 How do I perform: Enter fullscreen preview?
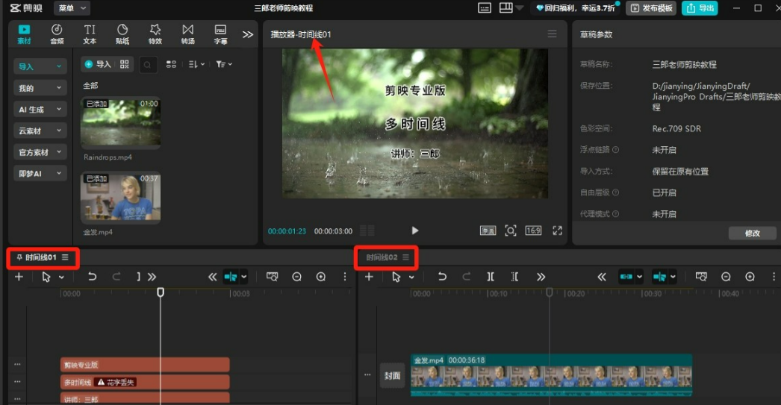557,230
